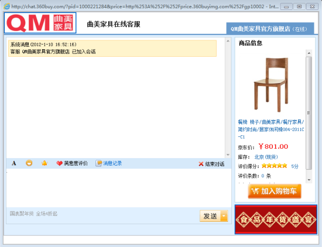
Task: Click the 5分 score link
Action: tap(294, 166)
